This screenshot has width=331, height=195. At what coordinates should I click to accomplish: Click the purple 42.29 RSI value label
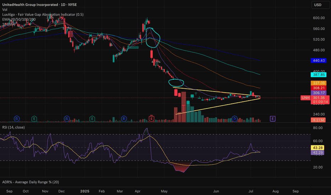318,152
